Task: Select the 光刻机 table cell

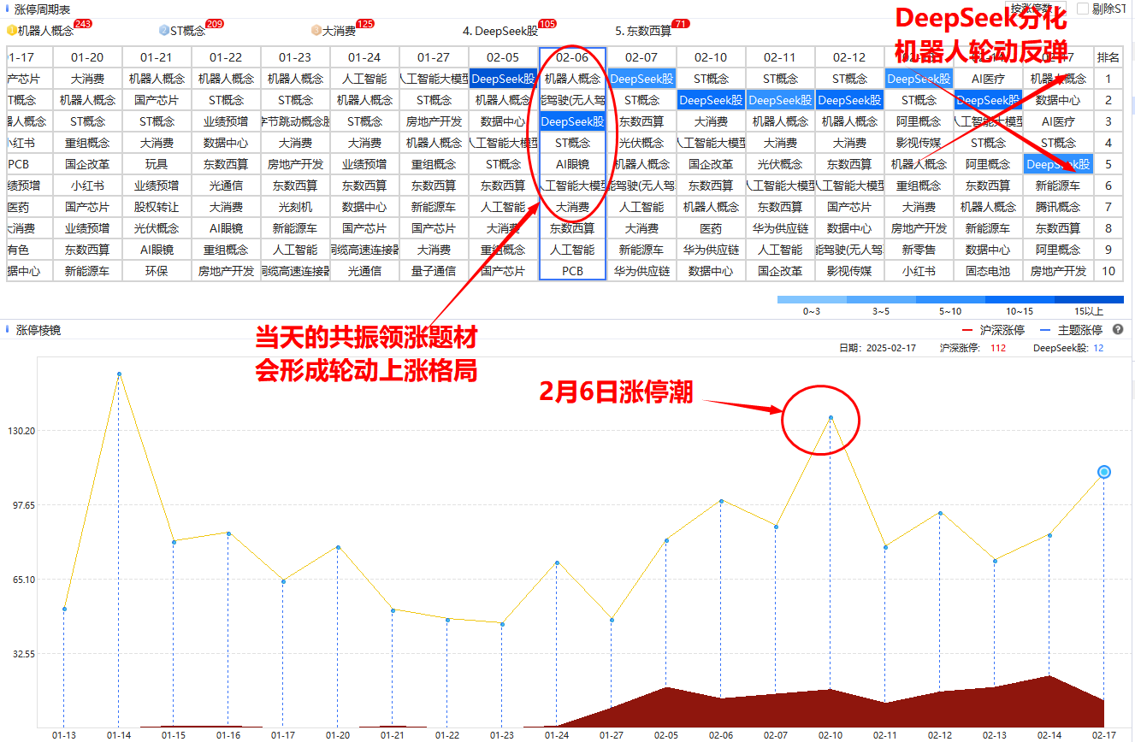Action: pos(295,207)
